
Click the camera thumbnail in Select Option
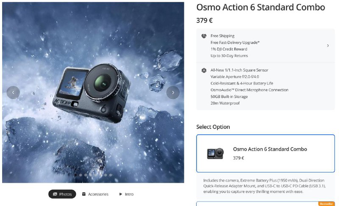(215, 153)
